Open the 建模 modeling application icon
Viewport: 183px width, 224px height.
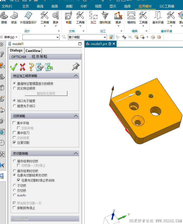click(4, 18)
